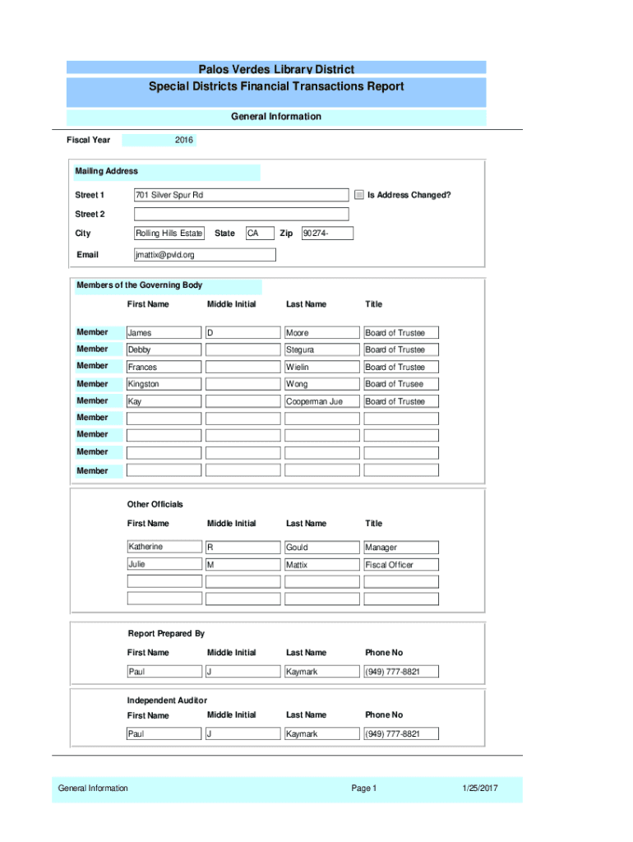Select Independent Auditor last name Kaymark field
Viewport: 633px width, 842px height.
click(x=321, y=733)
